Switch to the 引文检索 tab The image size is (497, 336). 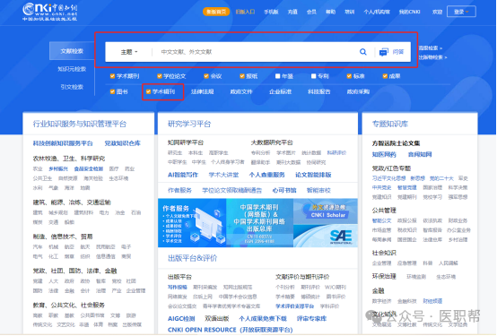pyautogui.click(x=72, y=87)
